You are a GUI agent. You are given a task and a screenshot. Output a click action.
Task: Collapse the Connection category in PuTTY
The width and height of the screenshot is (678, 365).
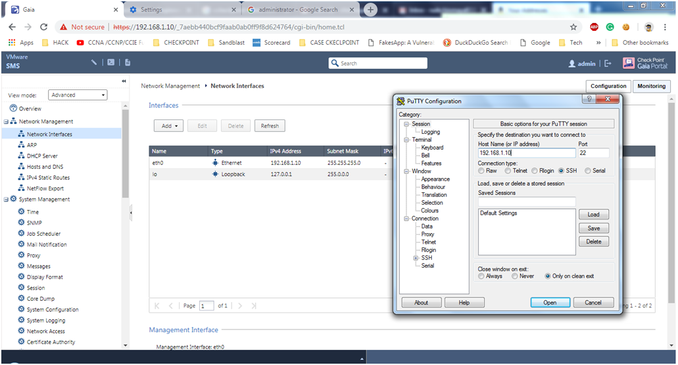point(406,219)
